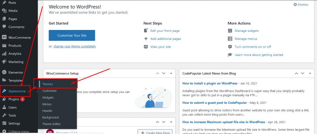Collapse the Elementor overview panel
The height and width of the screenshot is (134, 317).
tap(171, 122)
